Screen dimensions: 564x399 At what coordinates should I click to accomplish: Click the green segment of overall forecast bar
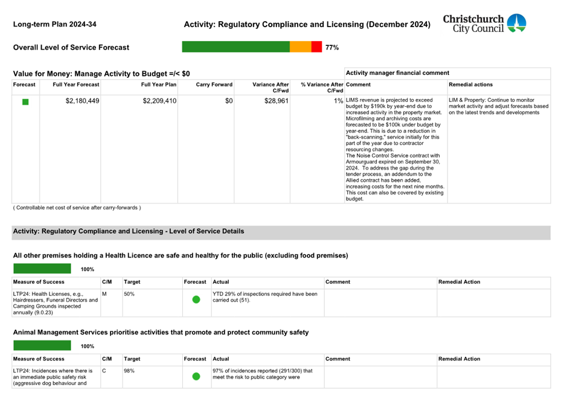[x=236, y=47]
